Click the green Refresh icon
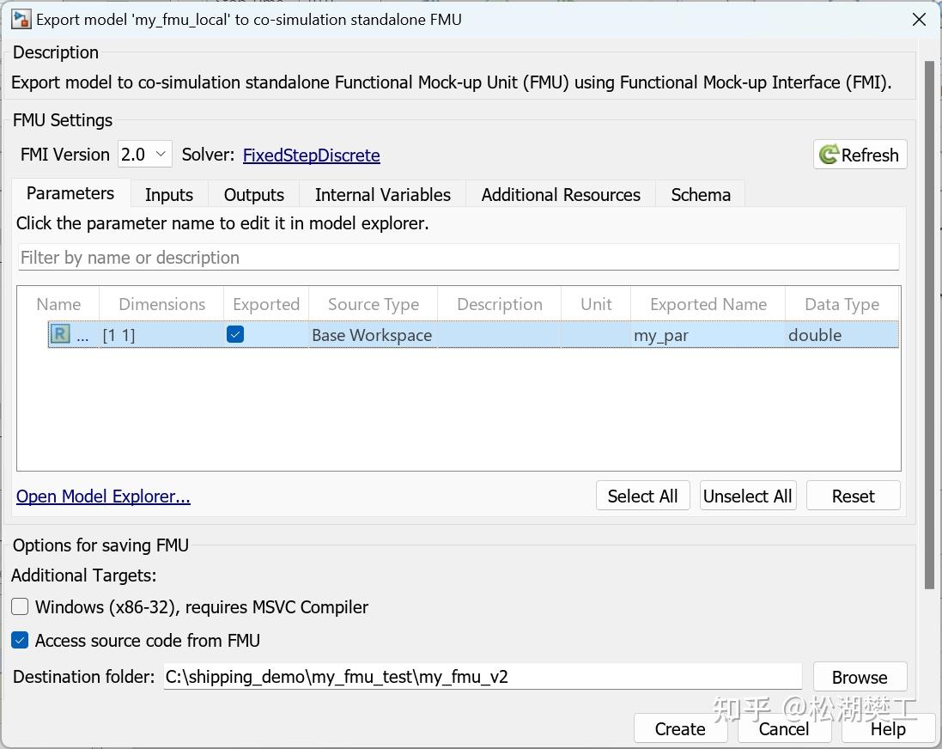The width and height of the screenshot is (942, 749). [829, 155]
